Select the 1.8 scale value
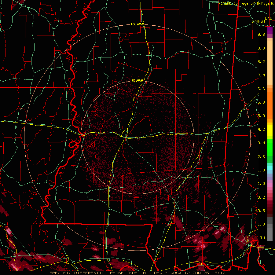This screenshot has width=275, height=275. pyautogui.click(x=261, y=170)
